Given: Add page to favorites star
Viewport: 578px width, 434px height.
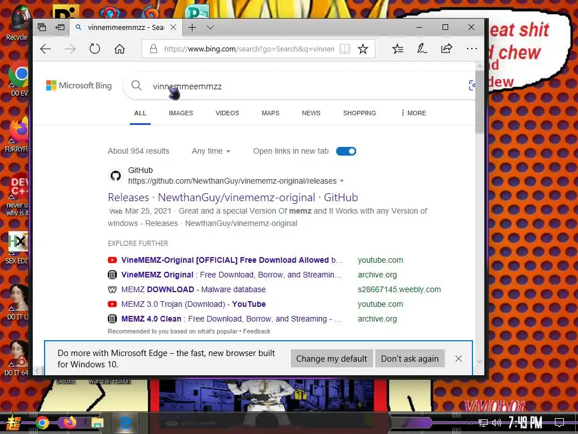Looking at the screenshot, I should [363, 49].
